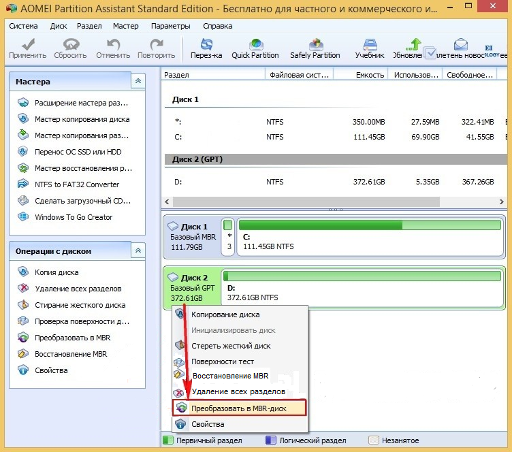Click partition list horizontal scrollbar right arrow
The width and height of the screenshot is (512, 452).
(502, 201)
